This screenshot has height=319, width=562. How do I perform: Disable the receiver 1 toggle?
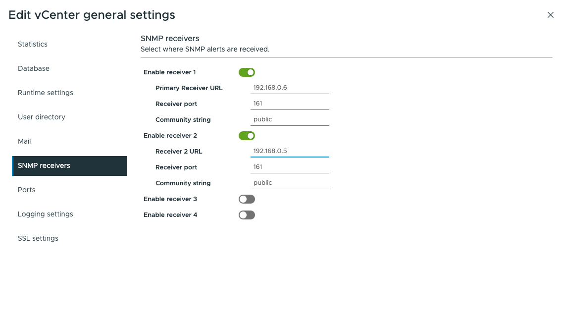coord(247,72)
